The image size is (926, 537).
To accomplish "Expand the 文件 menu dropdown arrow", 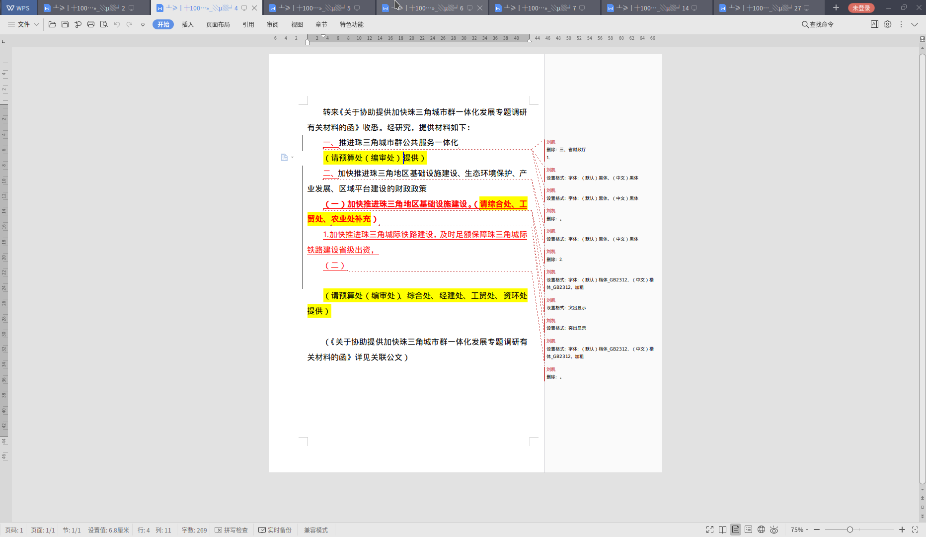I will (36, 24).
